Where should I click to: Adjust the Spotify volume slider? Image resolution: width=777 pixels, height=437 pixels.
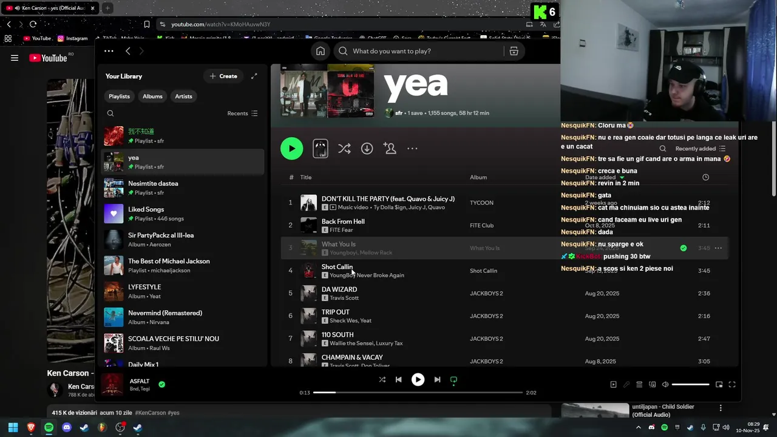coord(691,384)
